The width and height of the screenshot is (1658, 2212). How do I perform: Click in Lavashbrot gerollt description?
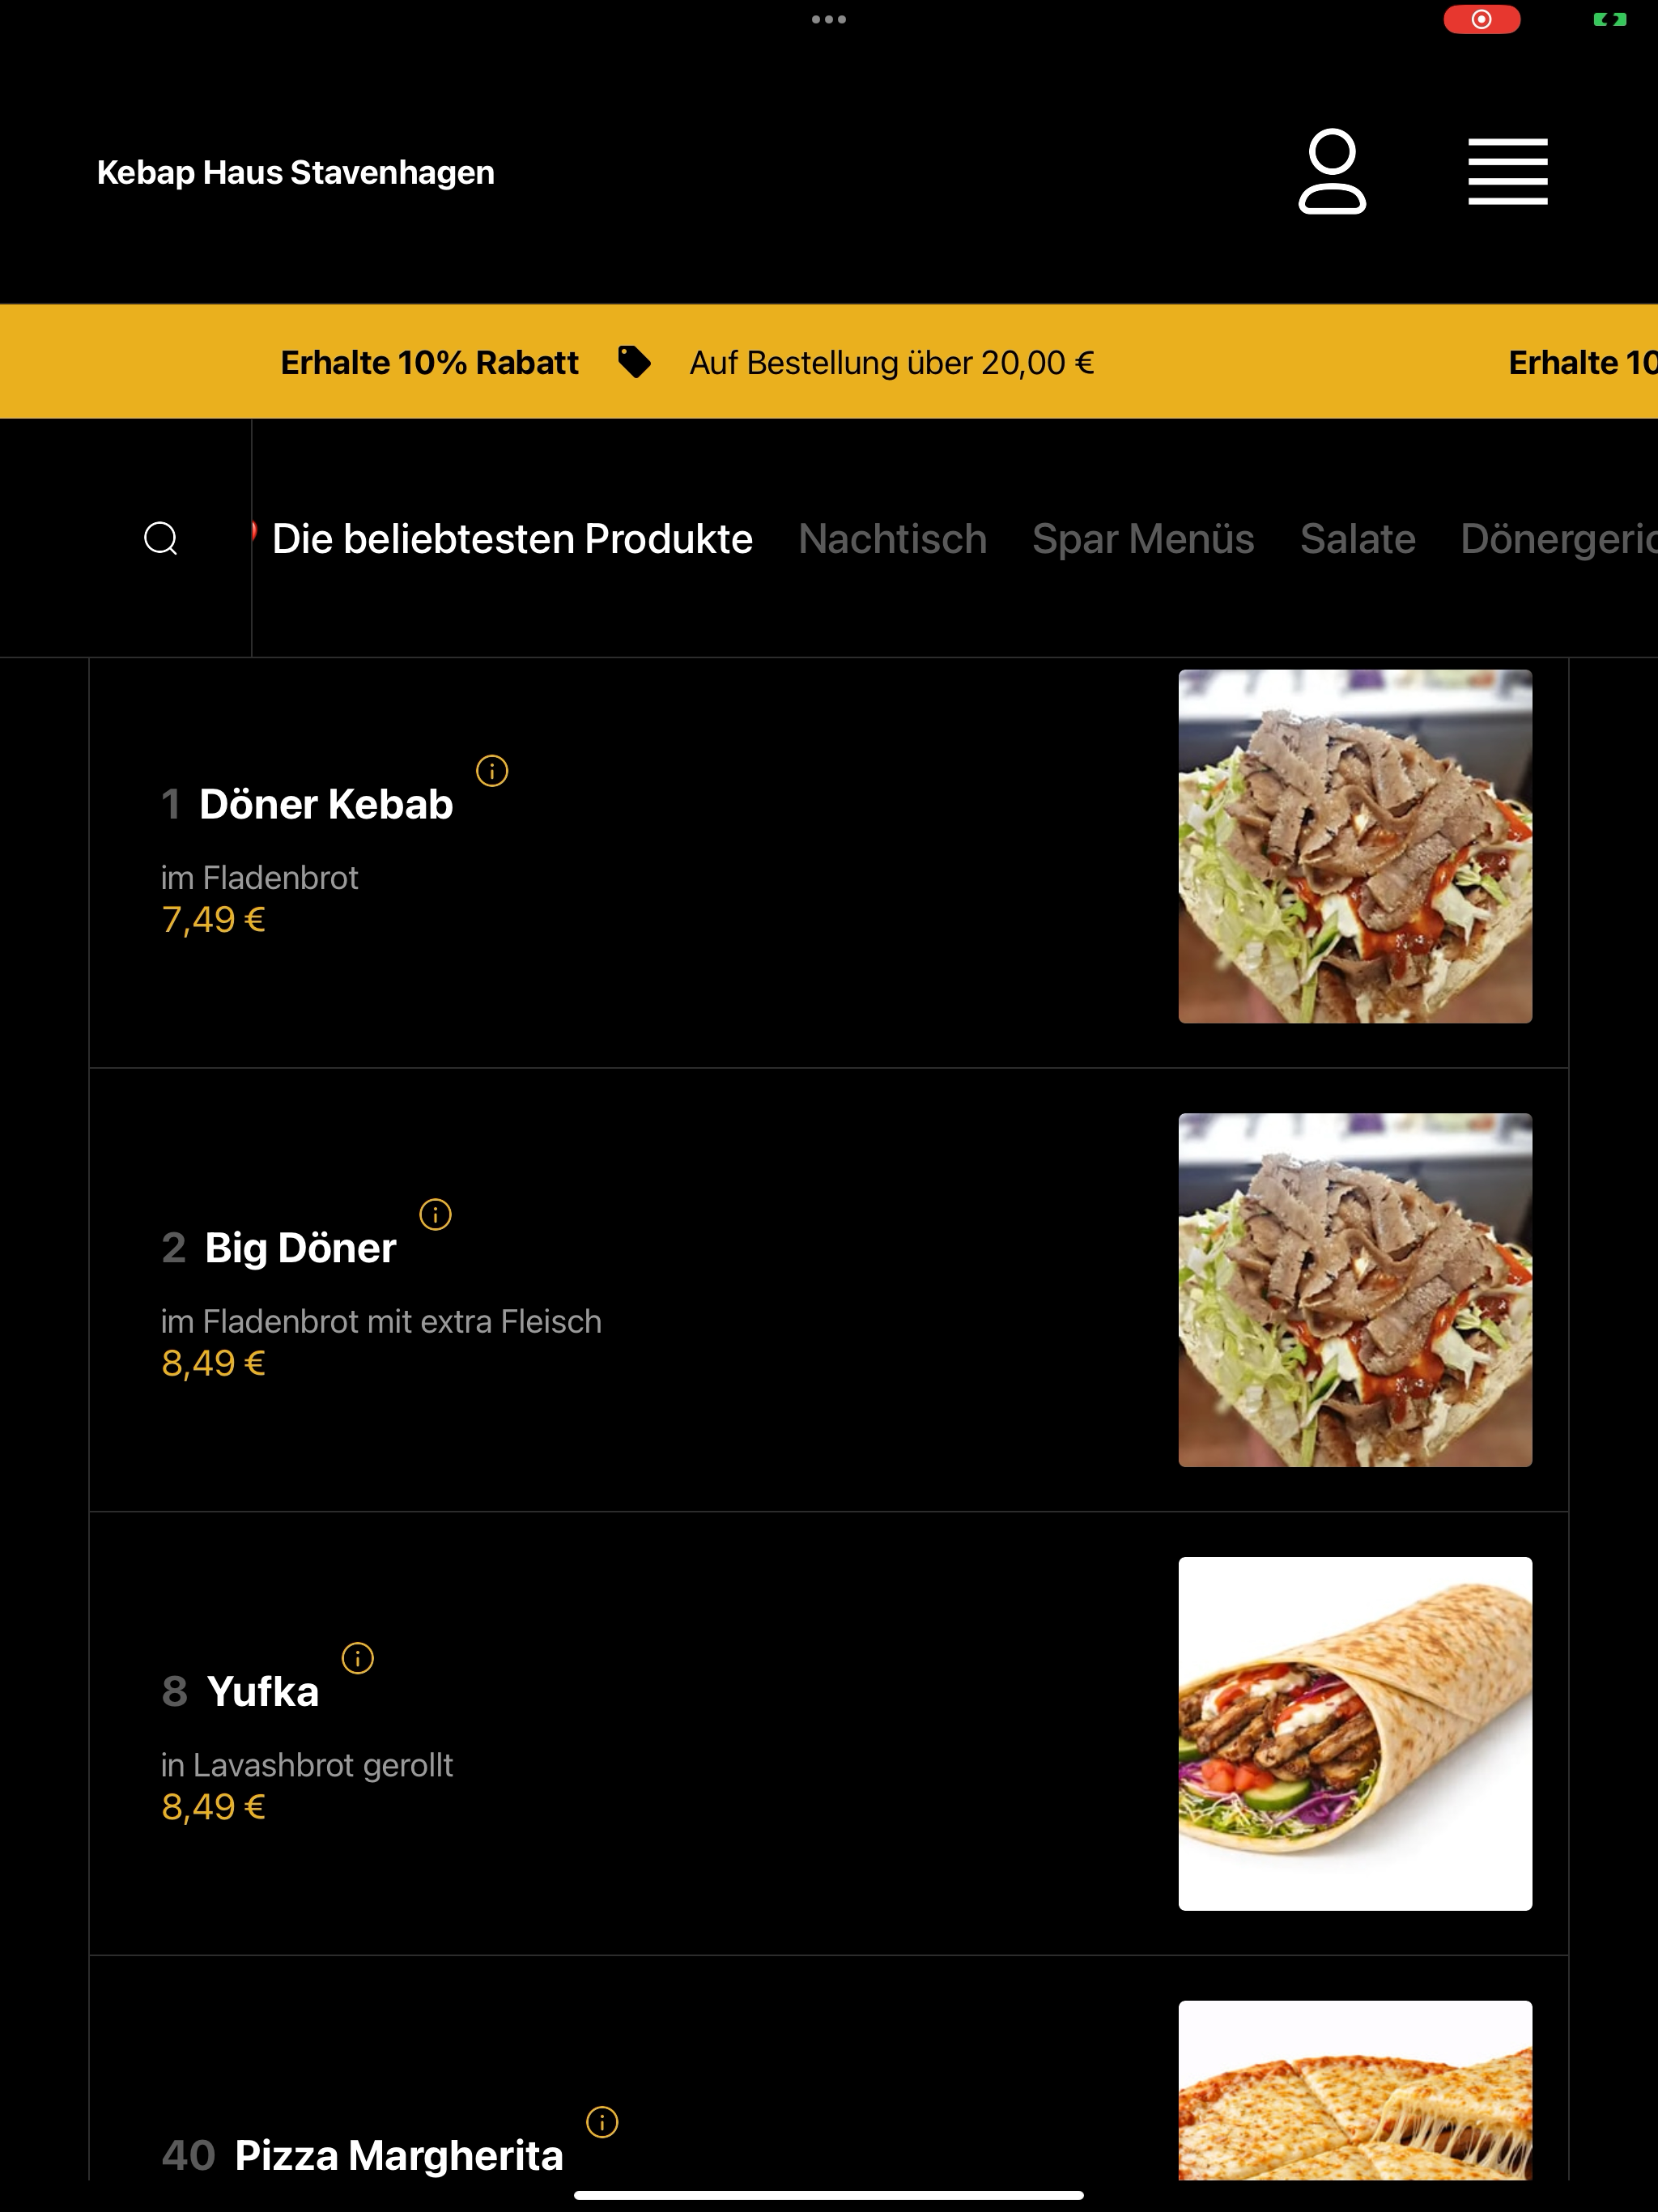307,1766
